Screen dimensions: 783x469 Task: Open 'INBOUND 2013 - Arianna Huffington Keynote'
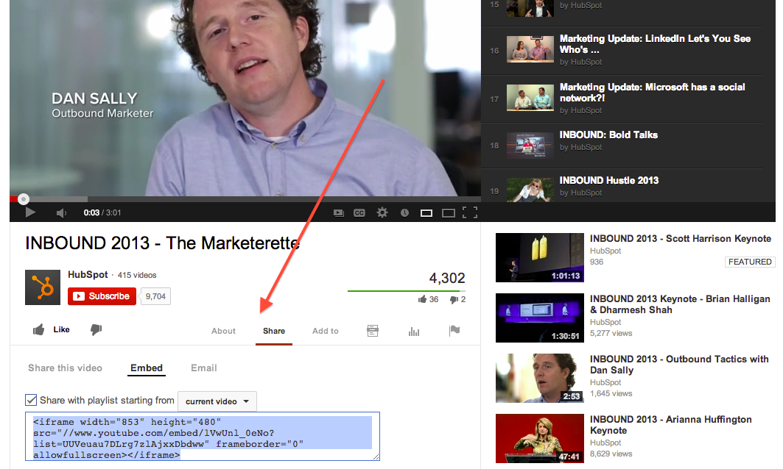coord(672,424)
